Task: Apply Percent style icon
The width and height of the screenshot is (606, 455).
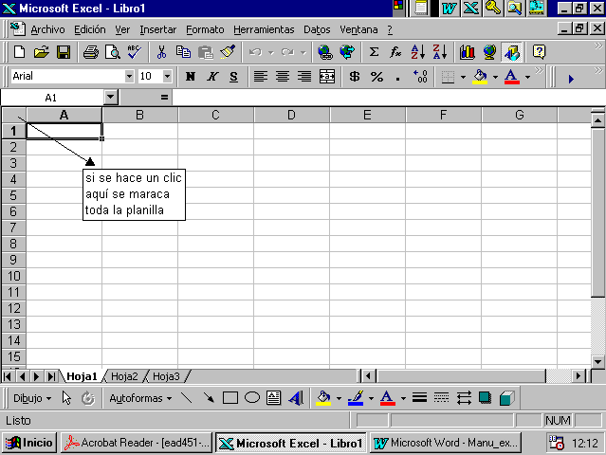Action: pyautogui.click(x=376, y=77)
